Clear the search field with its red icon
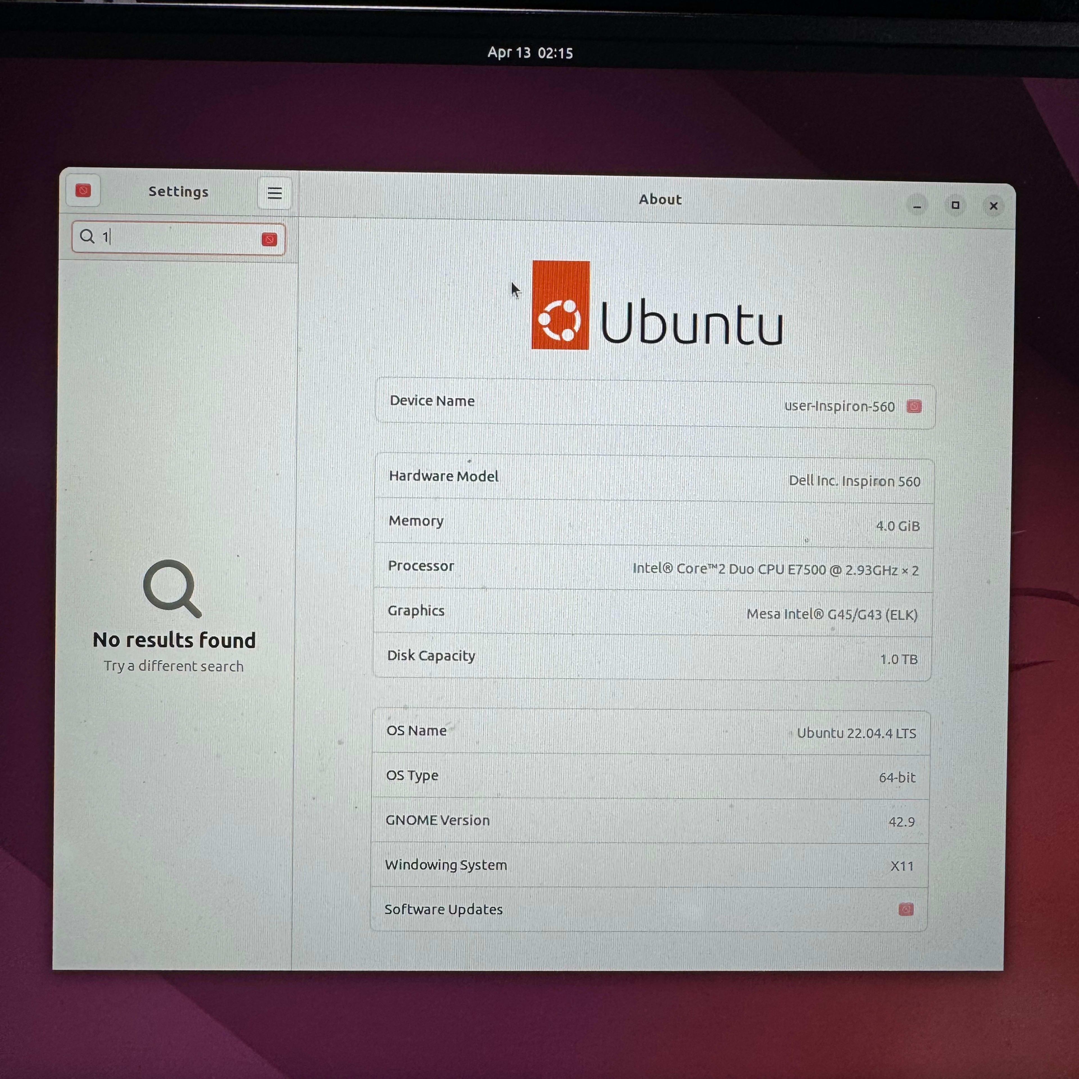 click(269, 240)
